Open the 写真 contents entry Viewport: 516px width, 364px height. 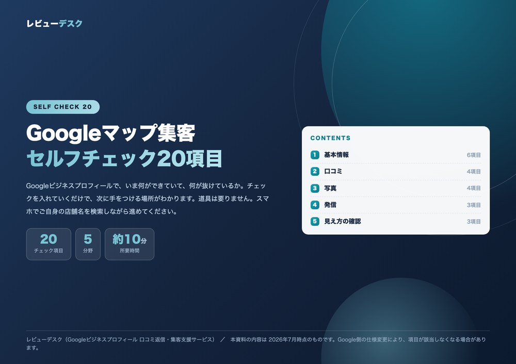click(x=396, y=188)
